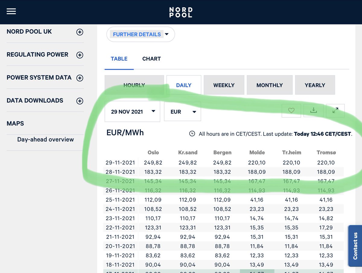362x273 pixels.
Task: Click Bergen price 112,09 for 25-11-2021
Action: pyautogui.click(x=222, y=200)
